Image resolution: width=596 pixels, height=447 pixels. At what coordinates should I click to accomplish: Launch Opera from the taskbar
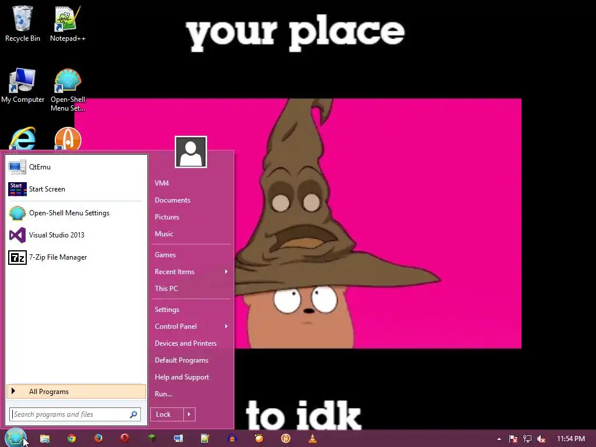(x=125, y=439)
